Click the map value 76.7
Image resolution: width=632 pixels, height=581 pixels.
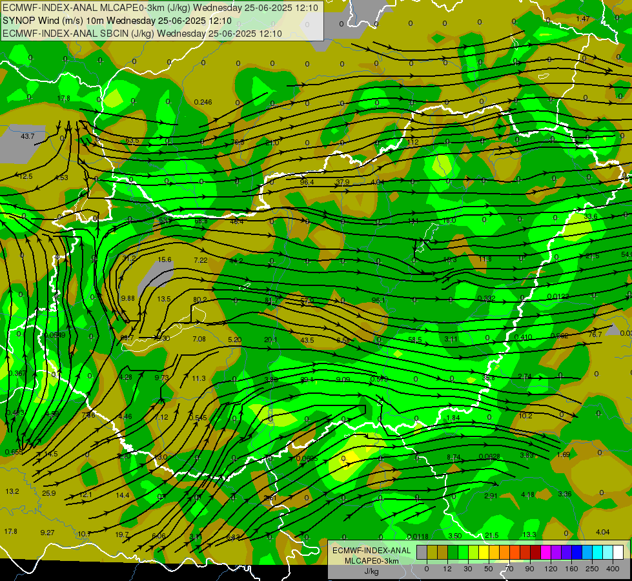pos(595,334)
